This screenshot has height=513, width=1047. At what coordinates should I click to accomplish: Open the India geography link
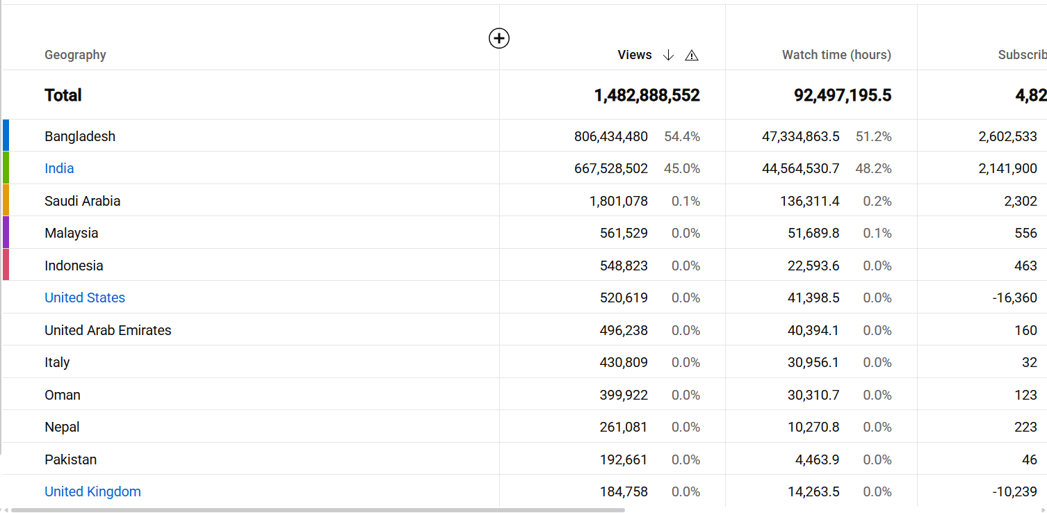pyautogui.click(x=59, y=168)
